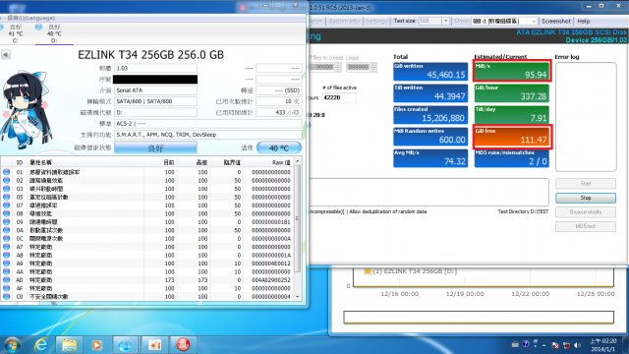The image size is (629, 354).
Task: Click raw value 0000004E0012 of row A9
Action: tap(271, 264)
